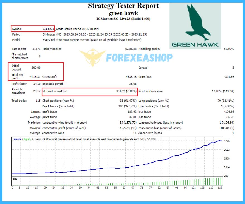Click the '5 Minutes (M5)' period value
This screenshot has height=204, width=245.
tap(53, 34)
